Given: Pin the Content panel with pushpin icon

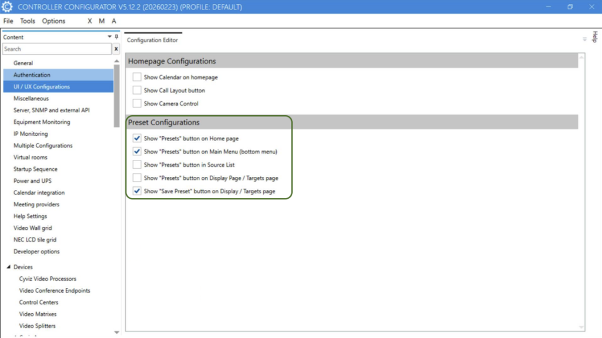Looking at the screenshot, I should (116, 37).
